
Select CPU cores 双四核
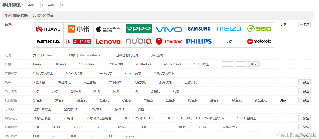76,91
